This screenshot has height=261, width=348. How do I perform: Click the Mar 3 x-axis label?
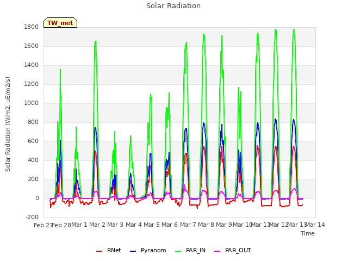tap(115, 225)
